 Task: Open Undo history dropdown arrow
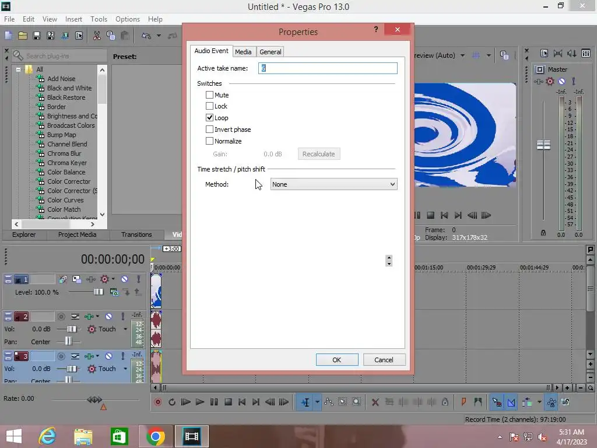point(159,36)
